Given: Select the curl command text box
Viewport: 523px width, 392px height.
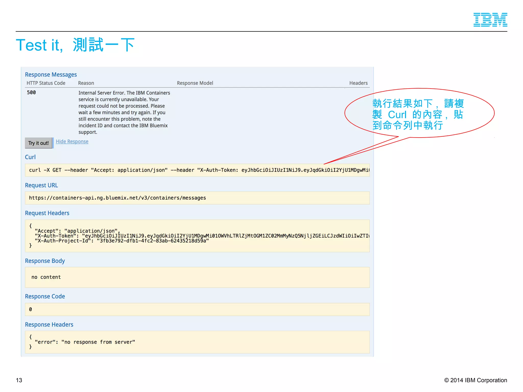Looking at the screenshot, I should (x=197, y=170).
